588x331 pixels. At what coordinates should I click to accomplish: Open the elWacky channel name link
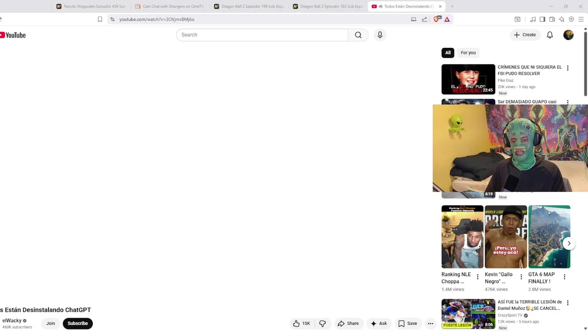pyautogui.click(x=12, y=321)
